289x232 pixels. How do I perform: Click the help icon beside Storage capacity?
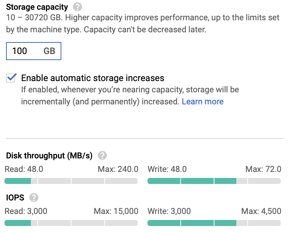click(x=78, y=7)
